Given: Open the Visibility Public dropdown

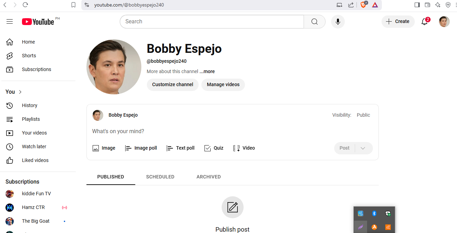Looking at the screenshot, I should pos(363,115).
